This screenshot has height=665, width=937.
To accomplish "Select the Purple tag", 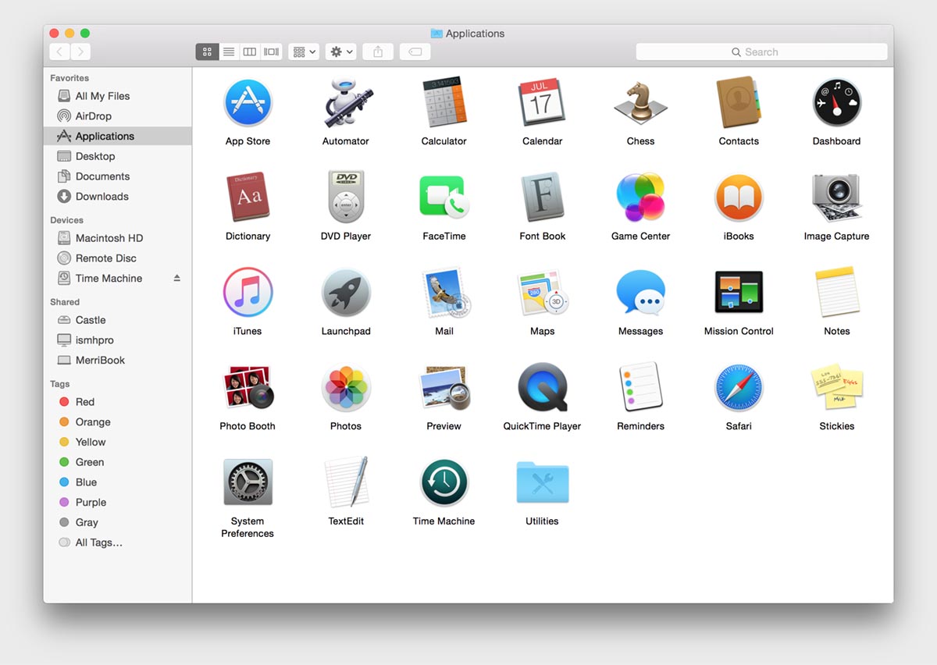I will point(117,503).
